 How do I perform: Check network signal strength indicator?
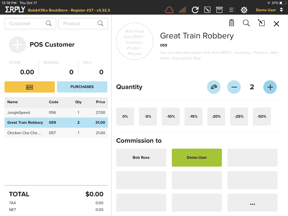pyautogui.click(x=182, y=10)
